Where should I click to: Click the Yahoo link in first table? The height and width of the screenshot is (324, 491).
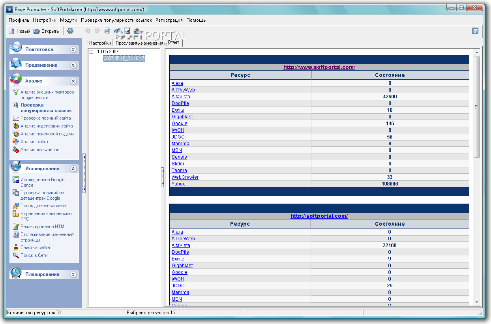click(x=178, y=184)
